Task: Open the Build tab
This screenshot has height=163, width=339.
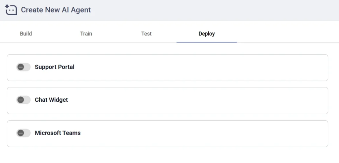Action: pyautogui.click(x=26, y=34)
